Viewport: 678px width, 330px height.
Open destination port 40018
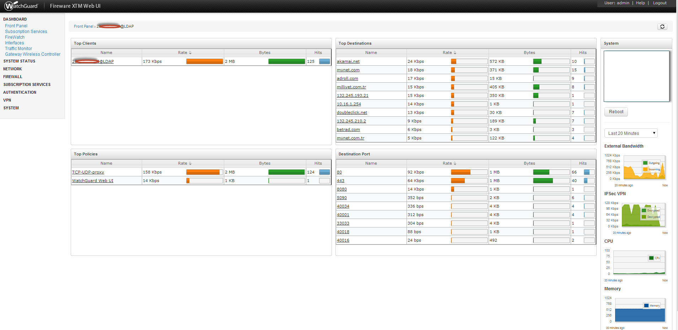(x=343, y=232)
